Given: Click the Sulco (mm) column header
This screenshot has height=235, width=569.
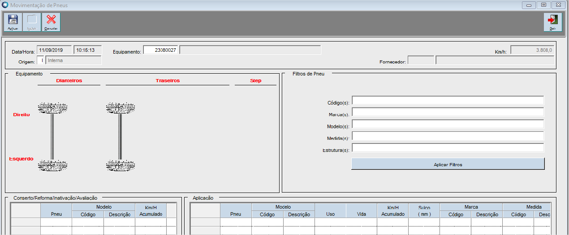Looking at the screenshot, I should [424, 211].
